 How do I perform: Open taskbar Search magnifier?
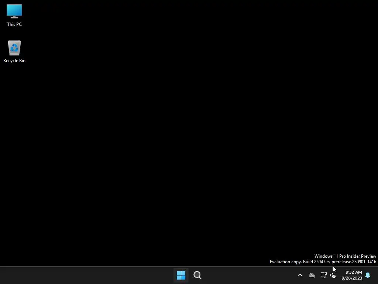point(197,275)
